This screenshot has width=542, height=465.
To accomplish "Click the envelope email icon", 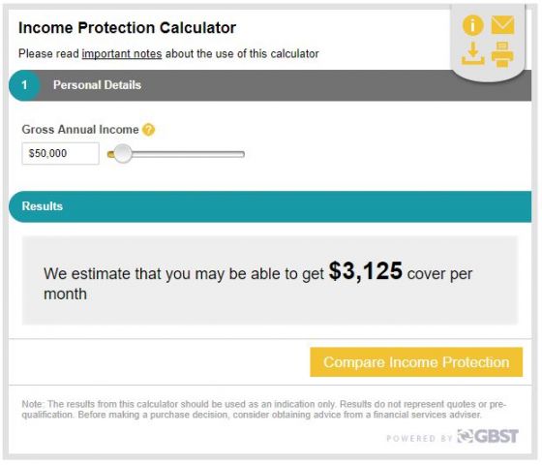I will pos(502,25).
